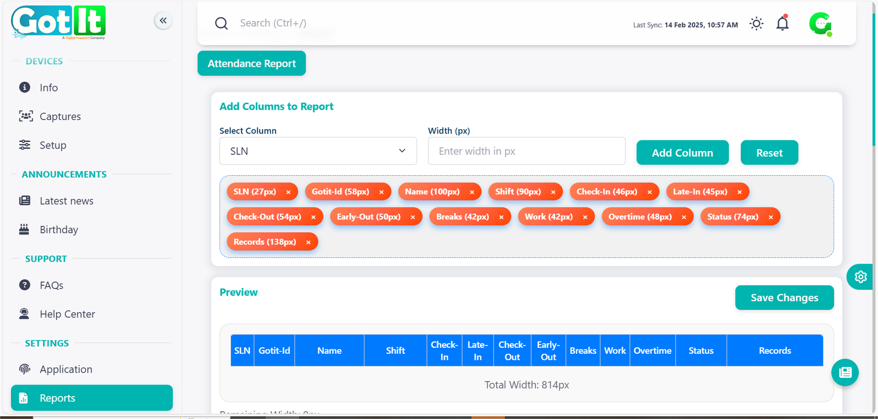Open the user profile avatar
878x419 pixels.
click(x=820, y=24)
